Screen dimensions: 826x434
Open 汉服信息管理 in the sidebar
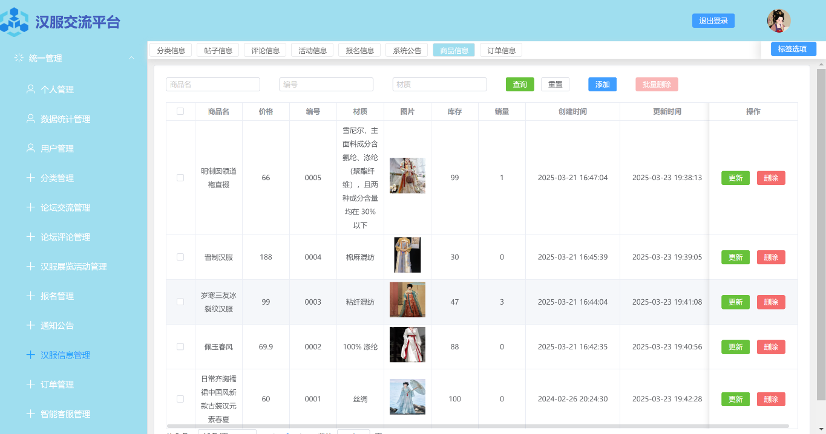[65, 355]
